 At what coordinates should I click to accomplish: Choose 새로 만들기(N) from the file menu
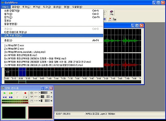[52, 11]
